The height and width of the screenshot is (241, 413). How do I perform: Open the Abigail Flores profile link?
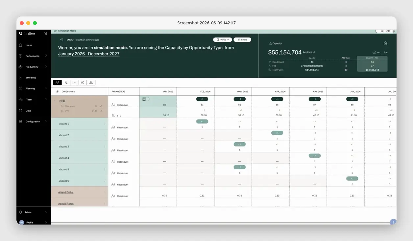coord(66,204)
